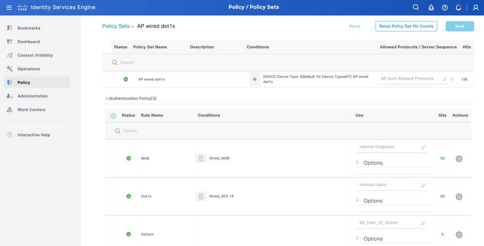484x246 pixels.
Task: Open the help question mark icon
Action: click(445, 7)
